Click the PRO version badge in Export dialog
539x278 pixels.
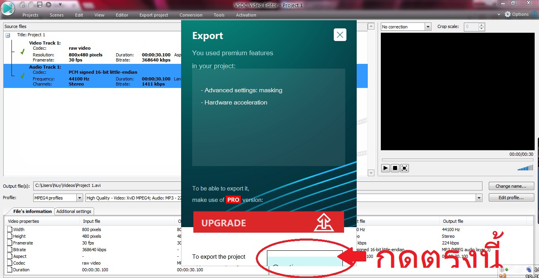[x=233, y=200]
